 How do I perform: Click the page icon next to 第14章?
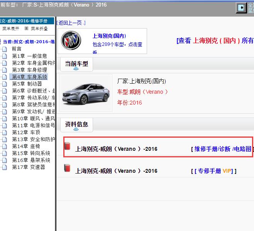tap(5, 146)
